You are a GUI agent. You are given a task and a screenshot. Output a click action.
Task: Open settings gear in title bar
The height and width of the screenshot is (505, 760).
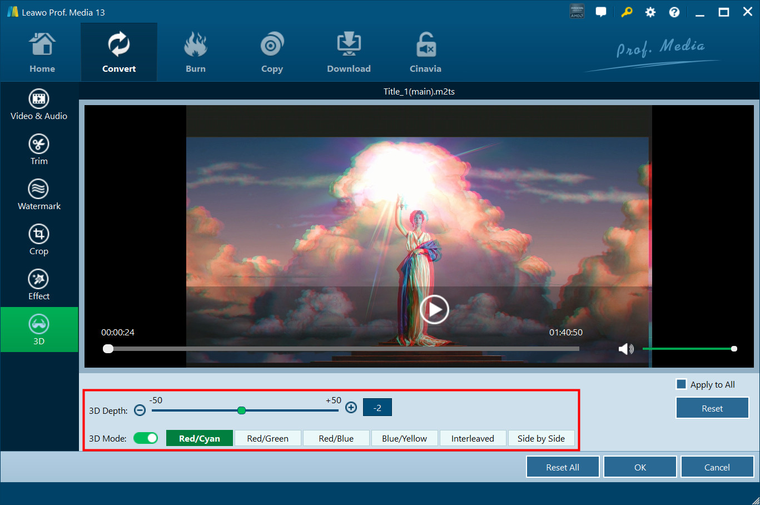point(650,12)
